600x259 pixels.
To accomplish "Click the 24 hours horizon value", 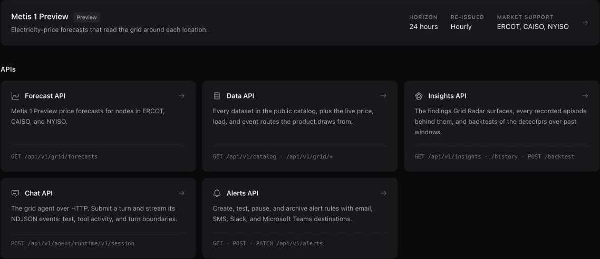I will [423, 27].
